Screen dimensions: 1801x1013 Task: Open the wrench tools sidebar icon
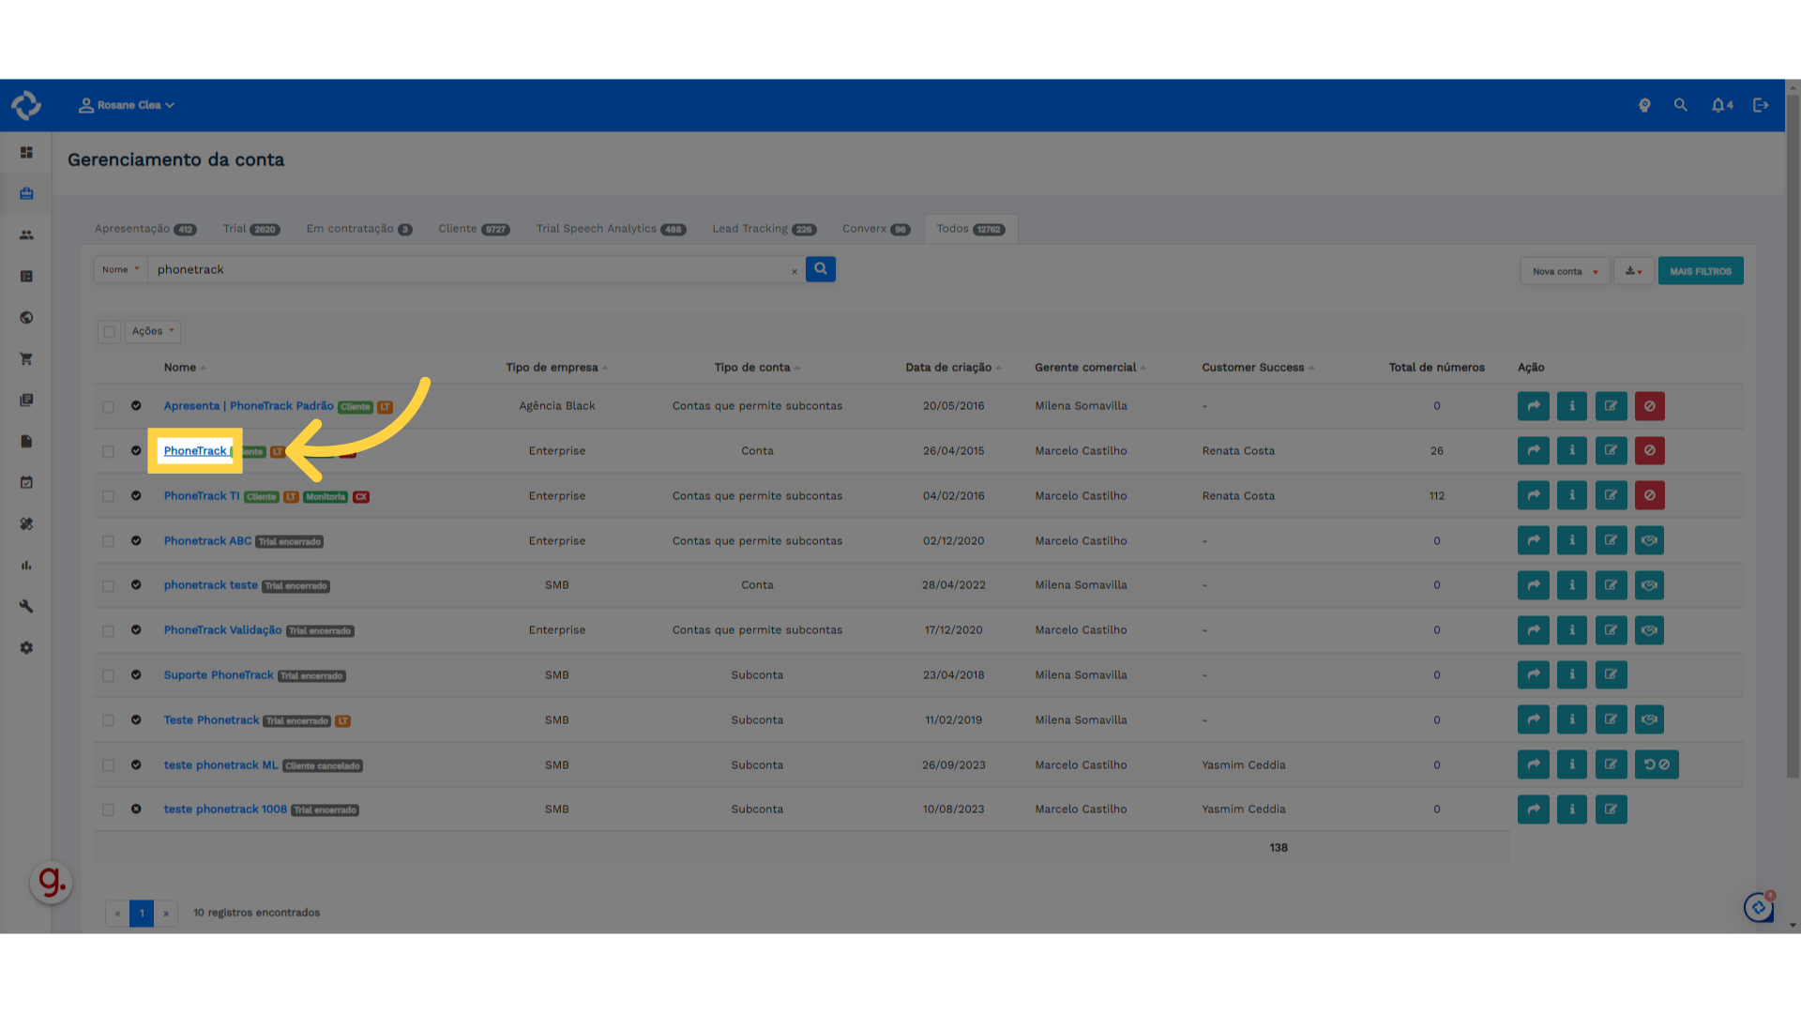pyautogui.click(x=26, y=606)
